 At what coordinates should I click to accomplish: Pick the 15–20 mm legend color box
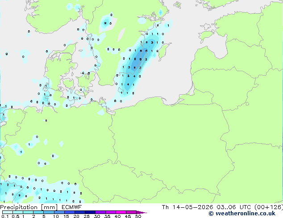tap(70, 212)
